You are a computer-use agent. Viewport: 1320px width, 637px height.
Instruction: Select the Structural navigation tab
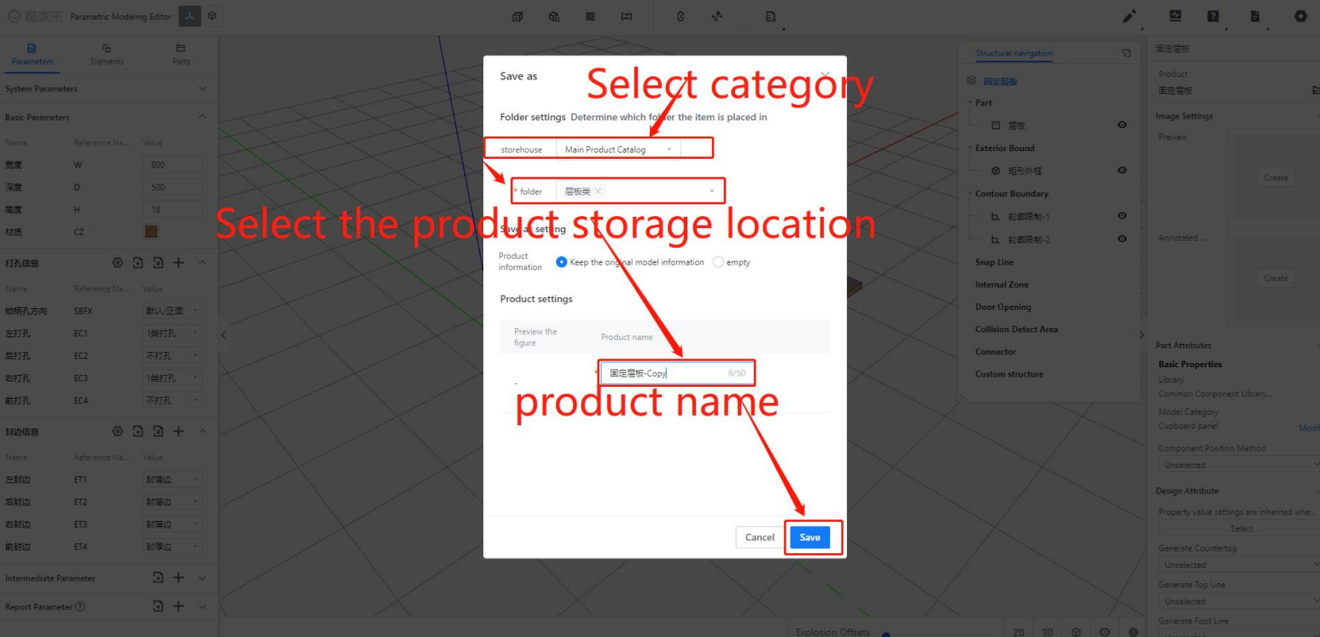click(1014, 53)
